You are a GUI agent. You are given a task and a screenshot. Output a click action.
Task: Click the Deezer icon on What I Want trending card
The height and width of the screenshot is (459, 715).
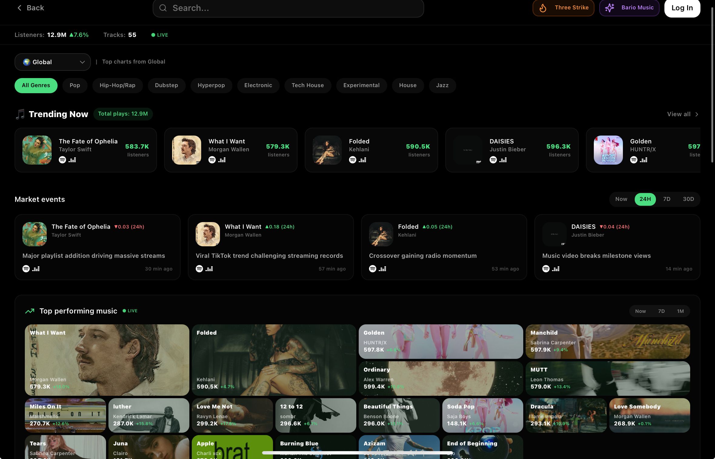point(222,160)
